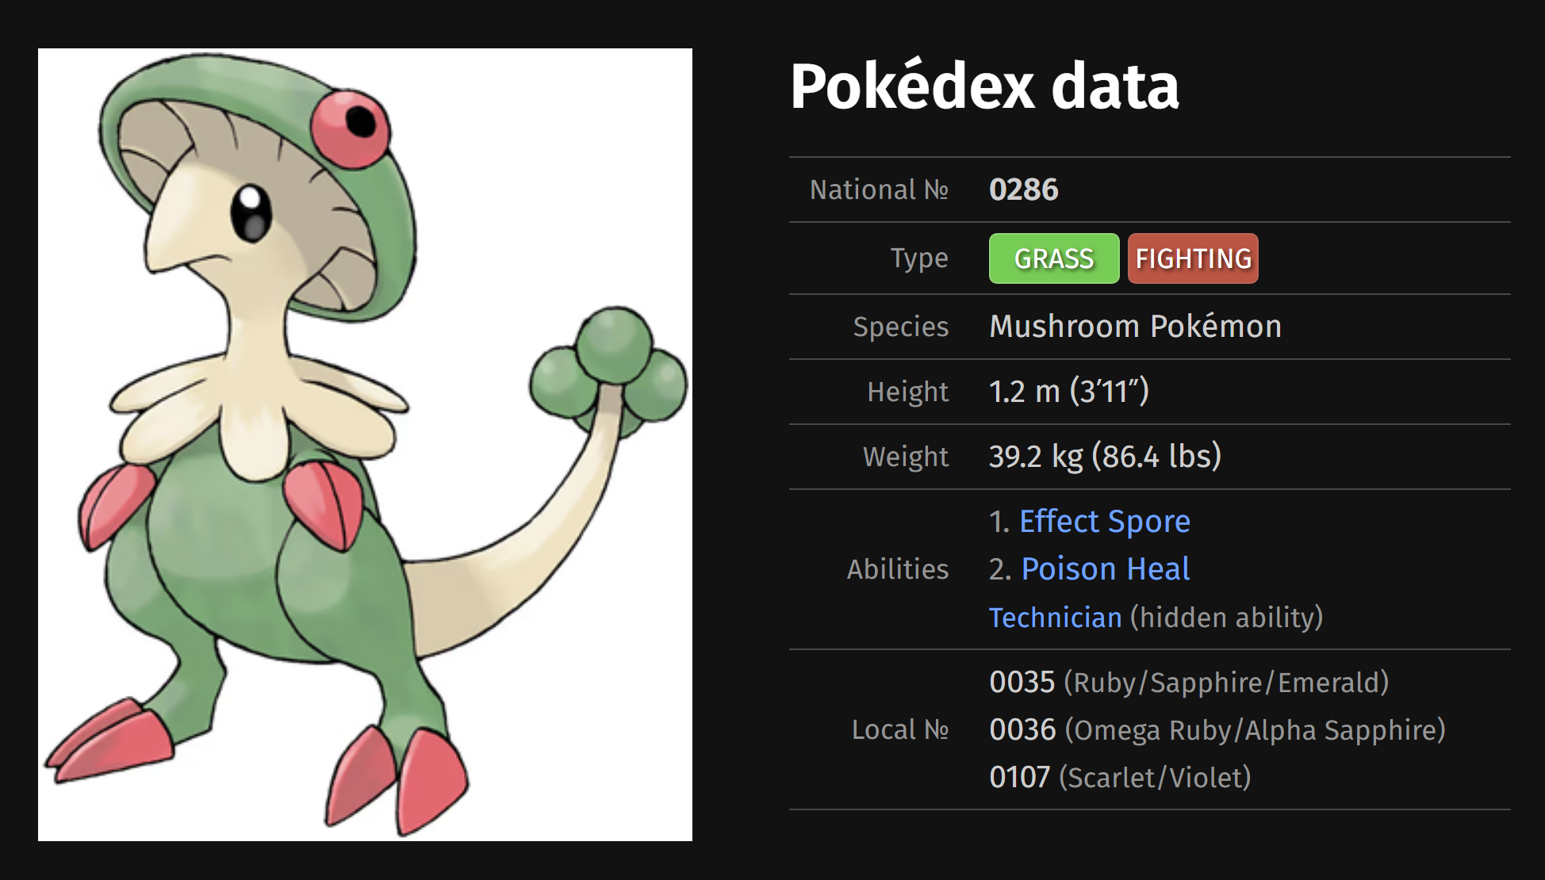
Task: Click the Abilities row label
Action: 898,569
